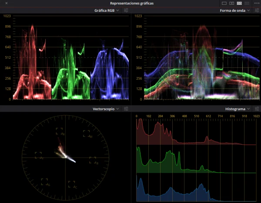Click the 612 label on histogram axis
Screen dimensions: 261x203
[x=208, y=116]
